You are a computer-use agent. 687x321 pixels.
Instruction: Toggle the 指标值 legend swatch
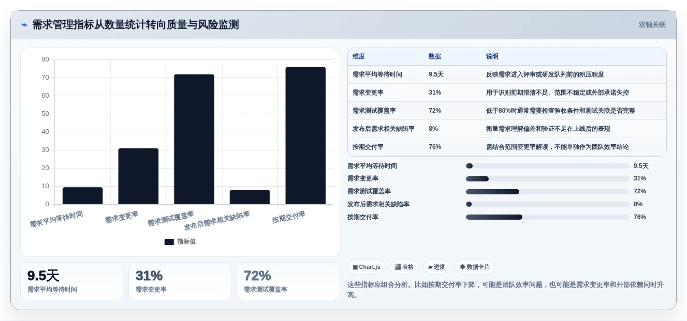pos(169,241)
